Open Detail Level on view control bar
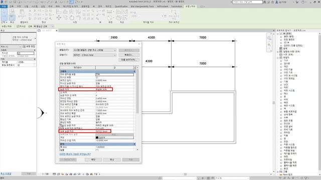Screen dimensions: 321x180 pyautogui.click(x=54, y=174)
